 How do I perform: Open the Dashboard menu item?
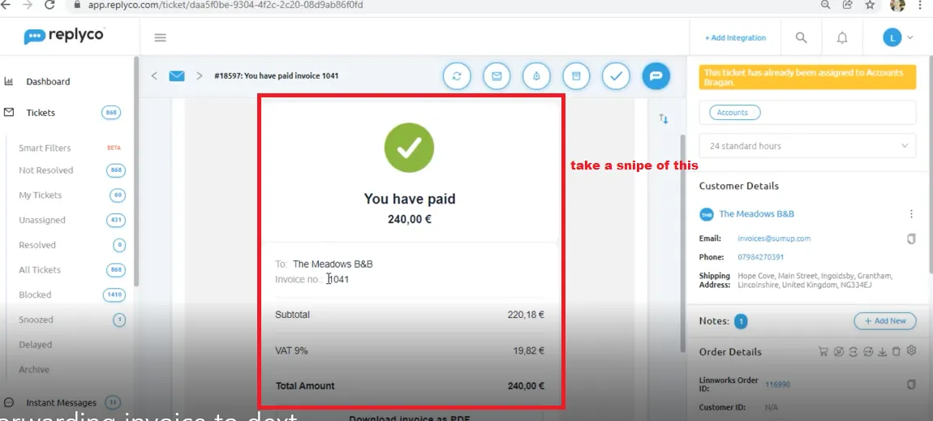pos(48,81)
